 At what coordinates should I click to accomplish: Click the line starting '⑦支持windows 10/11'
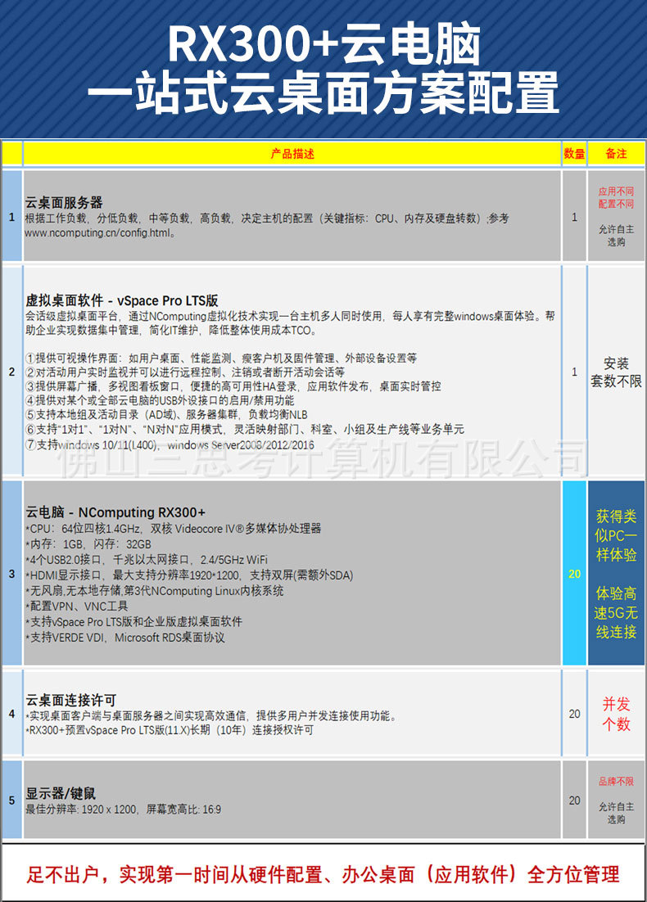(170, 444)
